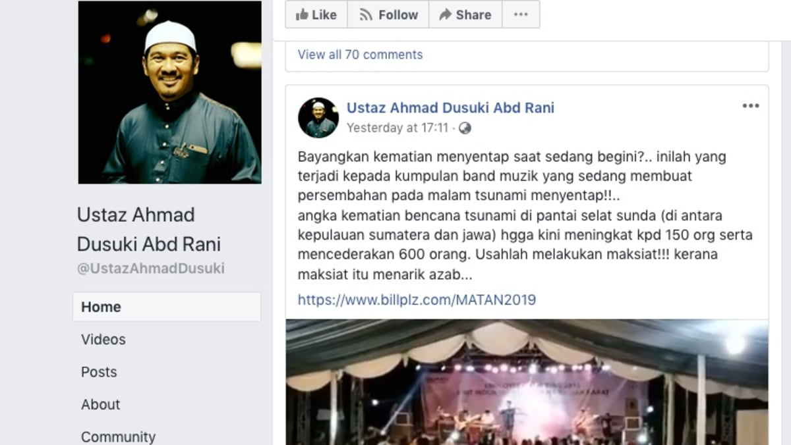Screen dimensions: 791x445
Task: Open the billplz.com/MATAN2019 link
Action: 417,300
